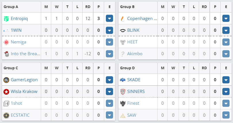The image size is (233, 123).
Task: Open the Into the Breach team link
Action: pyautogui.click(x=26, y=54)
